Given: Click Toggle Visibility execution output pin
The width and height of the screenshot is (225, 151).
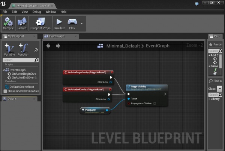Looking at the screenshot, I should click(x=165, y=94).
